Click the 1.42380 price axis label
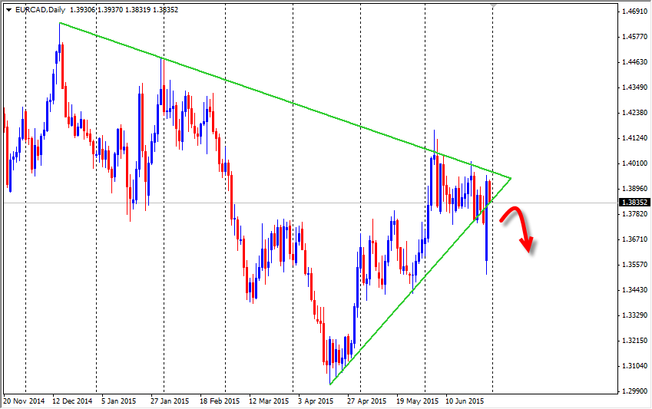Image resolution: width=652 pixels, height=409 pixels. pyautogui.click(x=634, y=113)
